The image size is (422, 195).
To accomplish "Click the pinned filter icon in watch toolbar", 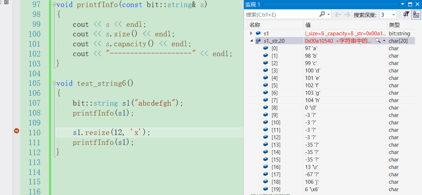I will 406,14.
